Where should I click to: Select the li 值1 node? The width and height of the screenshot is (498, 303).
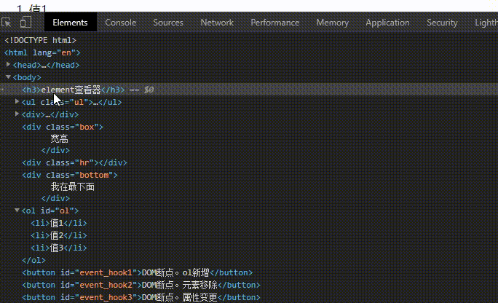[x=59, y=223]
